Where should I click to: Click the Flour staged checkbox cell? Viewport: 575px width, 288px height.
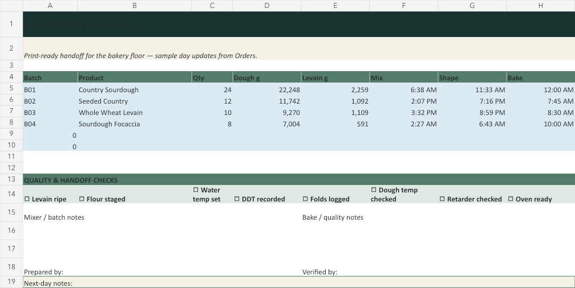tap(135, 194)
